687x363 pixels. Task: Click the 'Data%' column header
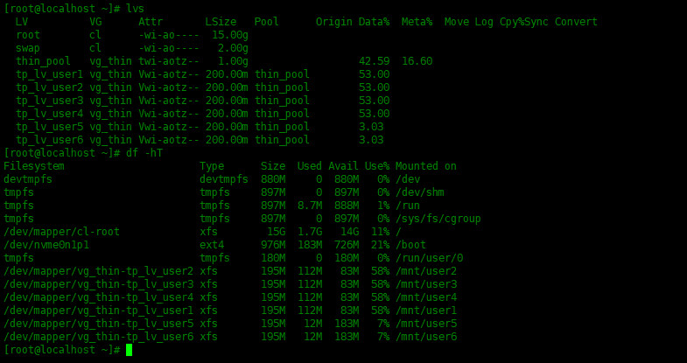coord(374,22)
